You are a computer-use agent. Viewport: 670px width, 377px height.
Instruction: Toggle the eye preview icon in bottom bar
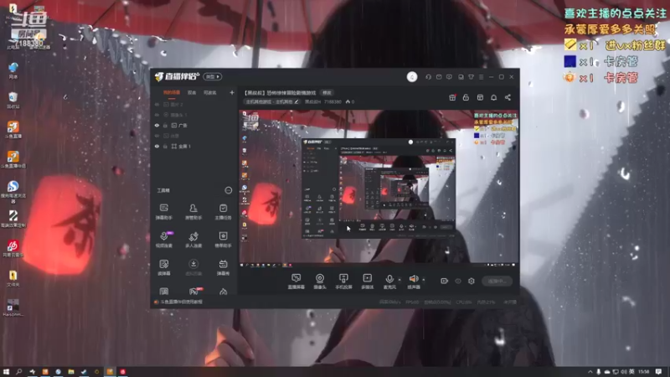458,281
